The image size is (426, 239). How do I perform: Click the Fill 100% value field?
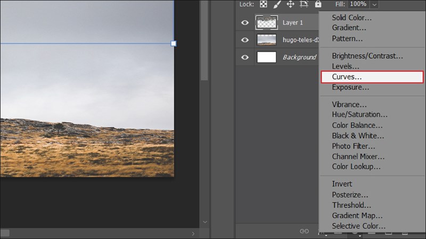click(358, 4)
